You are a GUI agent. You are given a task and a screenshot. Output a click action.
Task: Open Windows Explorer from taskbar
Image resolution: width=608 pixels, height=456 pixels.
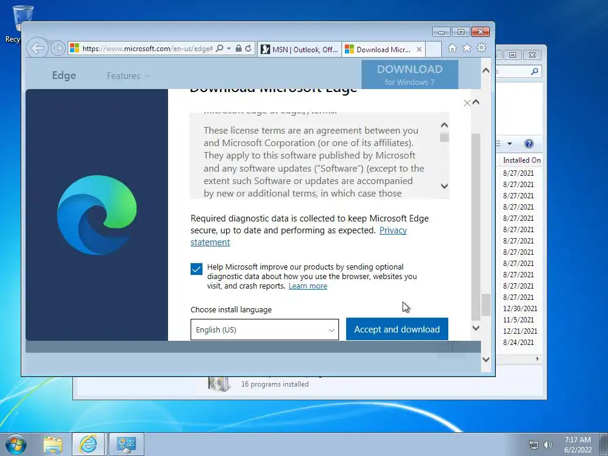pos(53,445)
